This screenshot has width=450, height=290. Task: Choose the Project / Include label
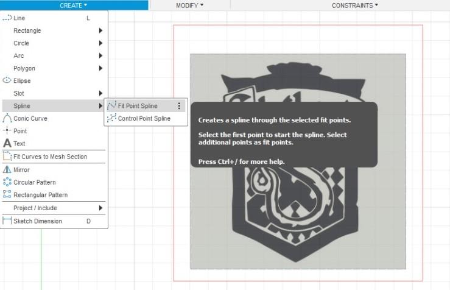(x=35, y=208)
